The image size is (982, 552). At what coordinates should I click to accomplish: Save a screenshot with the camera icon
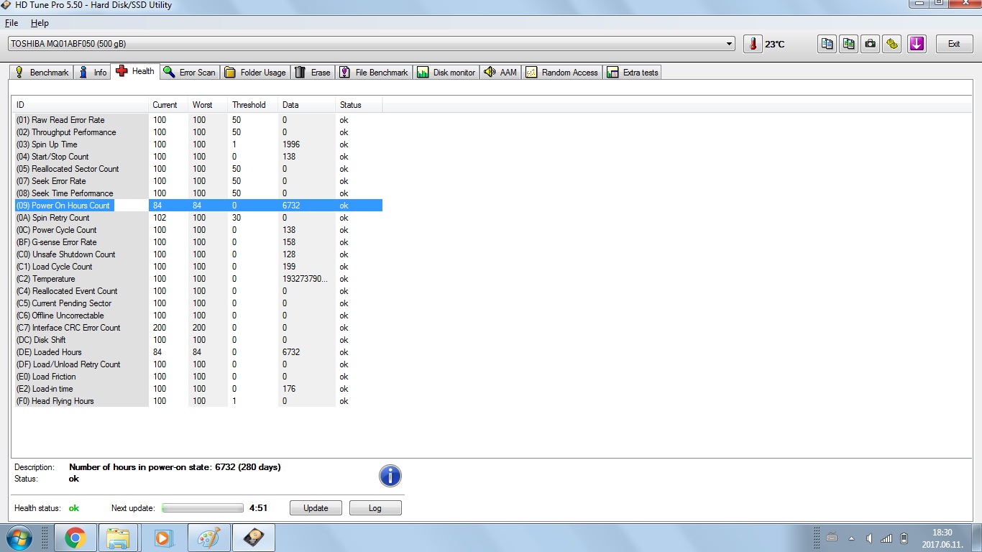(871, 44)
